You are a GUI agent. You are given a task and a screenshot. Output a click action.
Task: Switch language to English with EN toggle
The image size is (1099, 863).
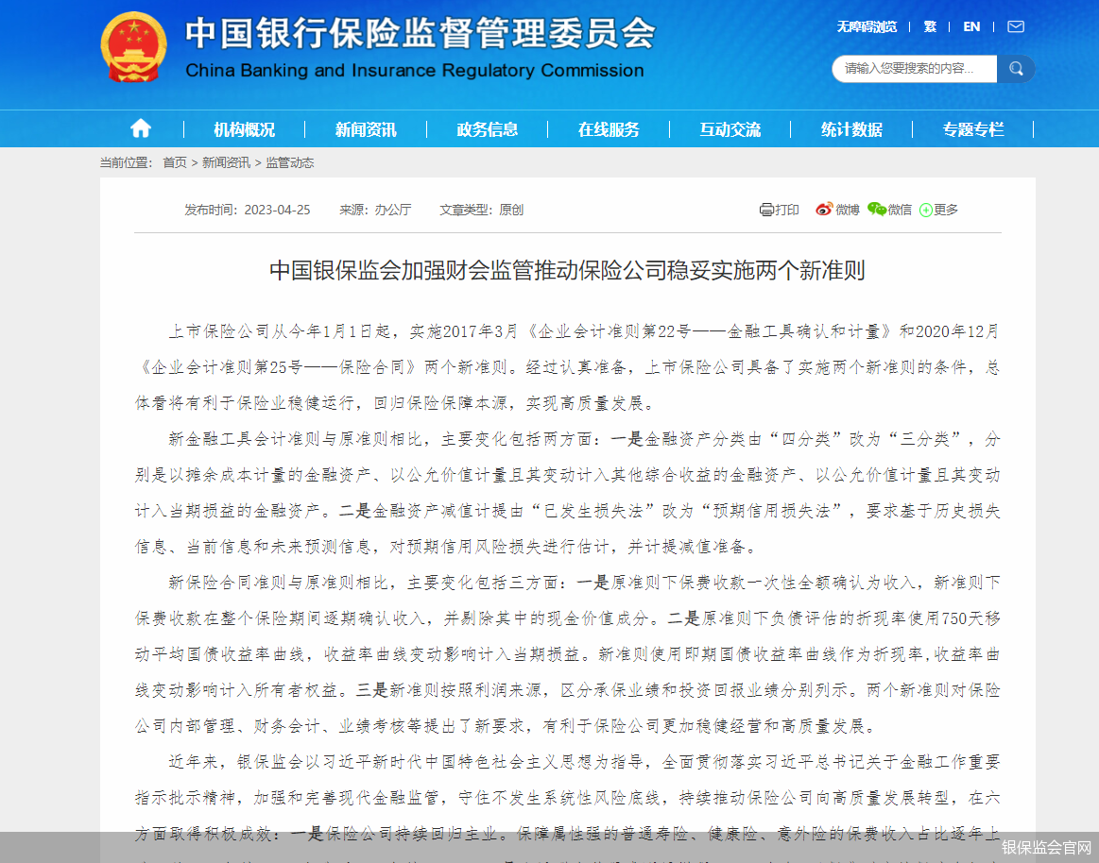(971, 26)
